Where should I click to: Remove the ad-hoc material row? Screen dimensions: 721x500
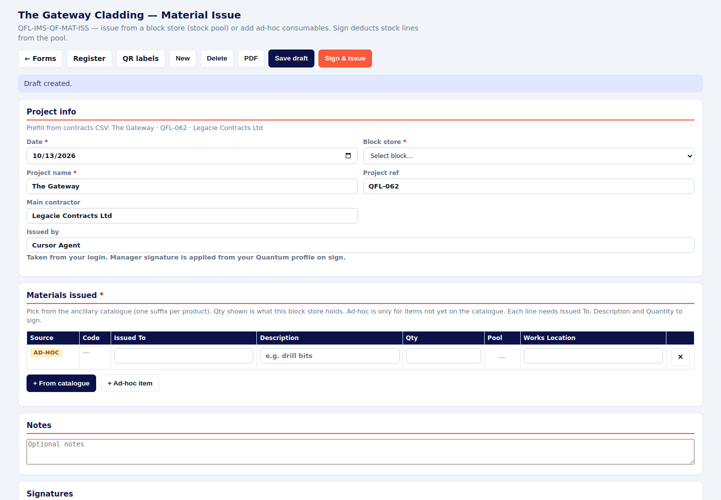(x=680, y=357)
